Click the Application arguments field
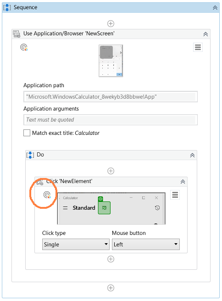The height and width of the screenshot is (301, 222). (x=111, y=120)
